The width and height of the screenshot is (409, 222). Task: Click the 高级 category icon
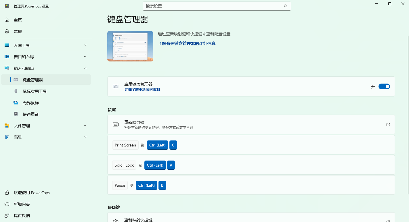point(7,137)
